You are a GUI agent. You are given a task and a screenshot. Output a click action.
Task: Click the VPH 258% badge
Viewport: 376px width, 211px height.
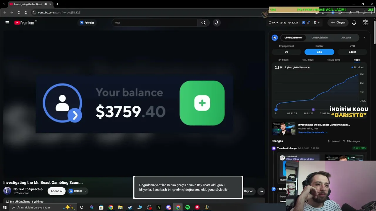(359, 148)
